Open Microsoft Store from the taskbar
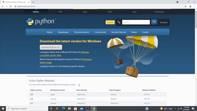The height and width of the screenshot is (111, 197). click(75, 109)
